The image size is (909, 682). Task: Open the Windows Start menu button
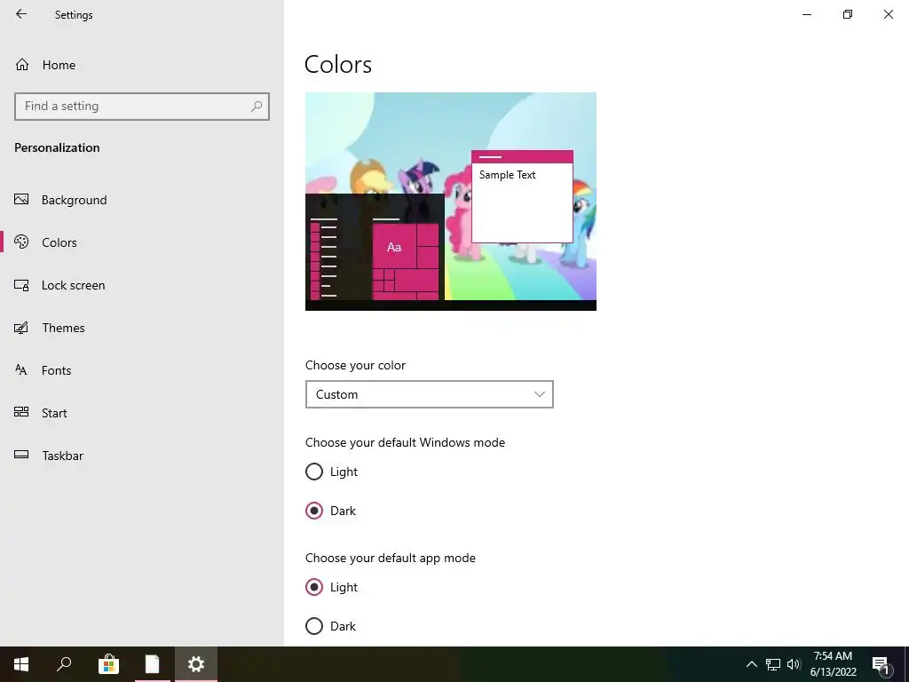coord(21,664)
